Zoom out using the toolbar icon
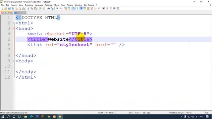This screenshot has height=119, width=212. coord(61,8)
